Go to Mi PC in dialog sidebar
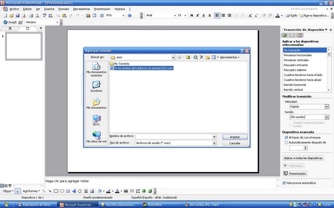The height and width of the screenshot is (208, 334). [96, 121]
